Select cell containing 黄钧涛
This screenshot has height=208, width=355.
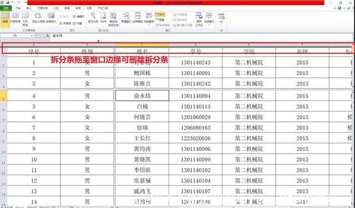tap(142, 149)
